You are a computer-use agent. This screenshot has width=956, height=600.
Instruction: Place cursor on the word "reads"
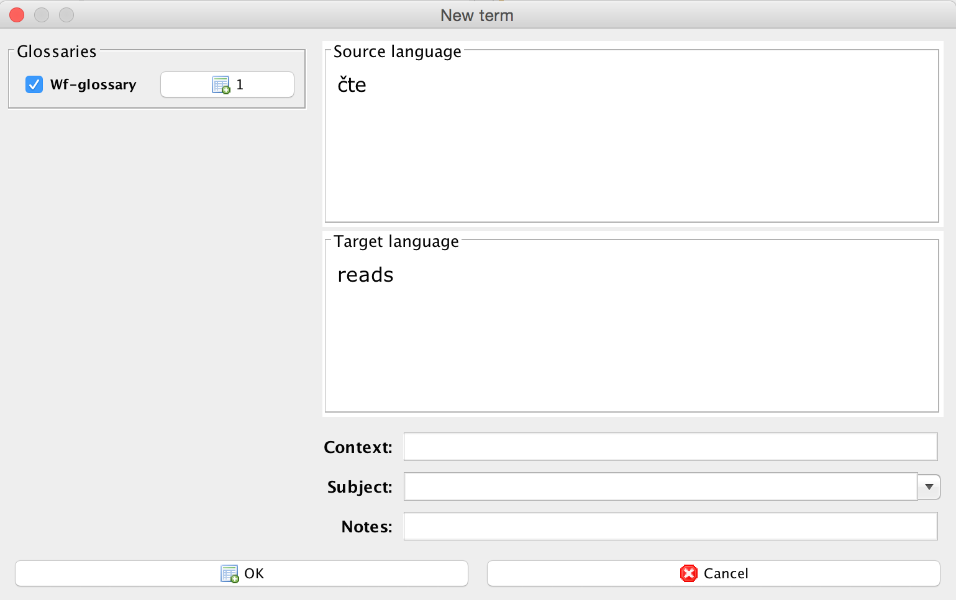(365, 275)
